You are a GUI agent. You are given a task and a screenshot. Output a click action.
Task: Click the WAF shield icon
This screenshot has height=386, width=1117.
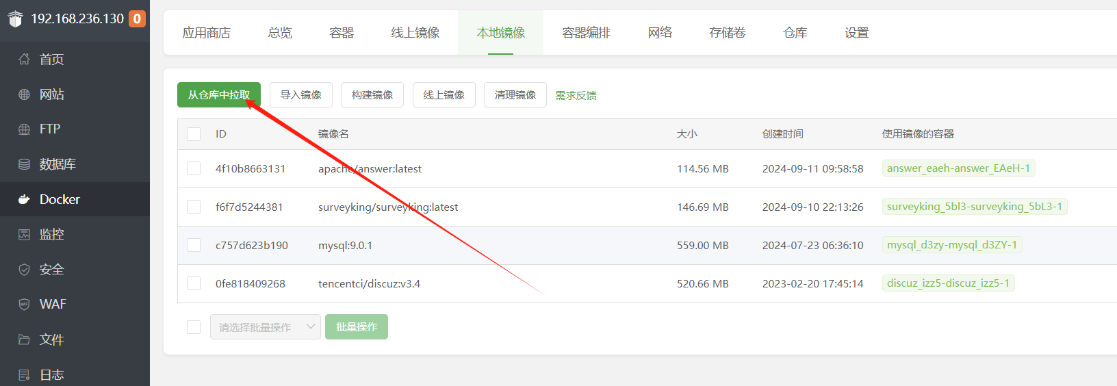pyautogui.click(x=24, y=305)
